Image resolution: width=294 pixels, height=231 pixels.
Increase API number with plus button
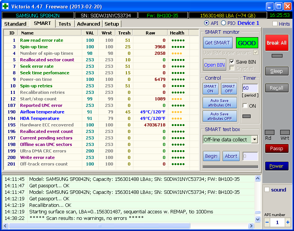tap(288, 222)
